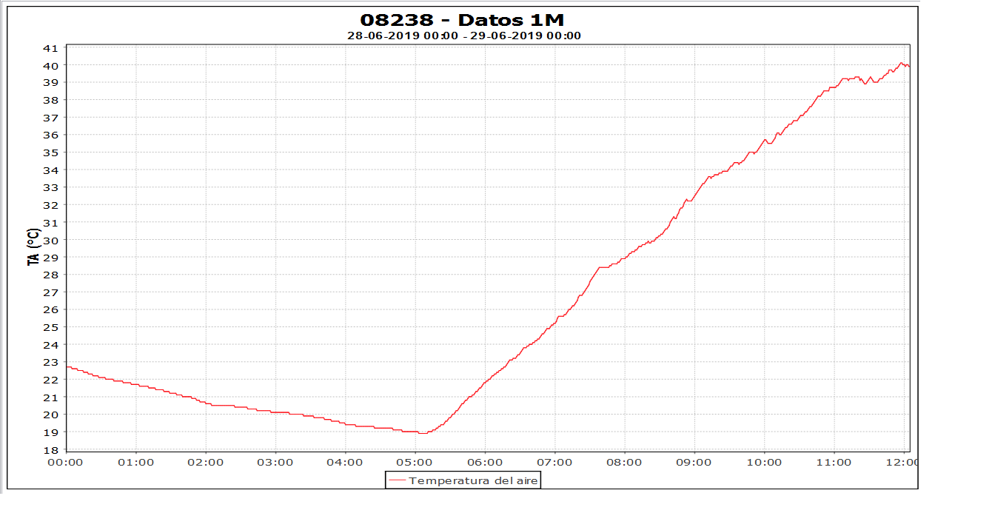Click the curve's starting point at 00:00
Screen dimensions: 995x513
click(67, 367)
